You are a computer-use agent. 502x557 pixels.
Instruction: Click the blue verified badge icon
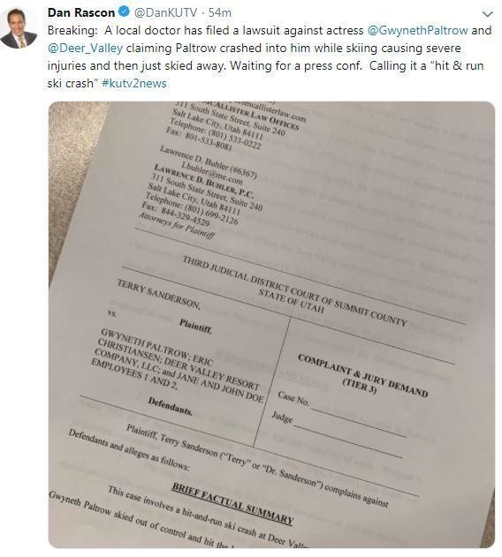pos(124,12)
